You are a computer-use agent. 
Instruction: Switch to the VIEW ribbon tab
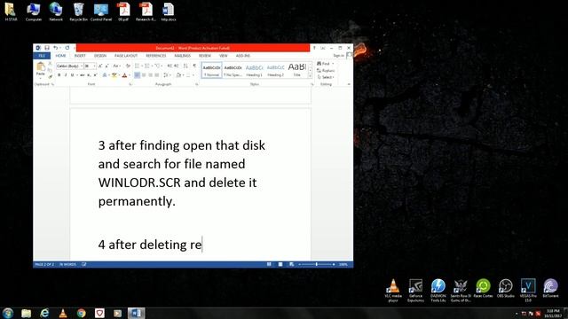coord(223,56)
